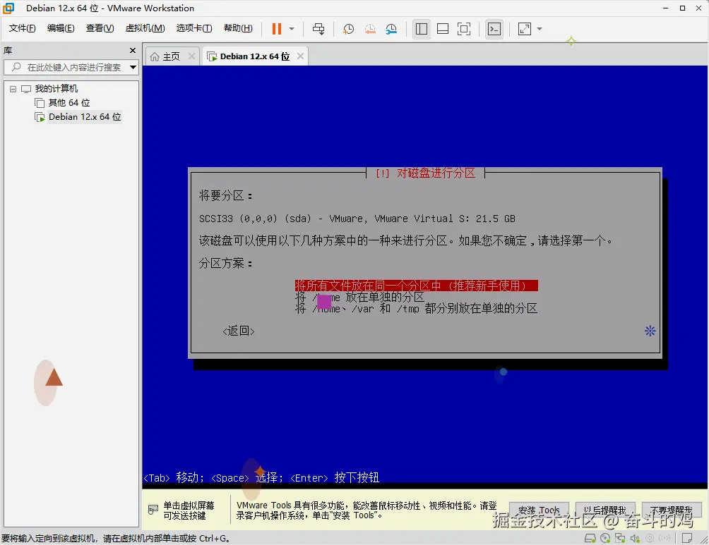Choose separate /home, /var and /tmp partitions option

pos(416,308)
